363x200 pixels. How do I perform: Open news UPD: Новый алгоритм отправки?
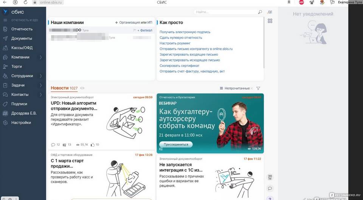74,106
